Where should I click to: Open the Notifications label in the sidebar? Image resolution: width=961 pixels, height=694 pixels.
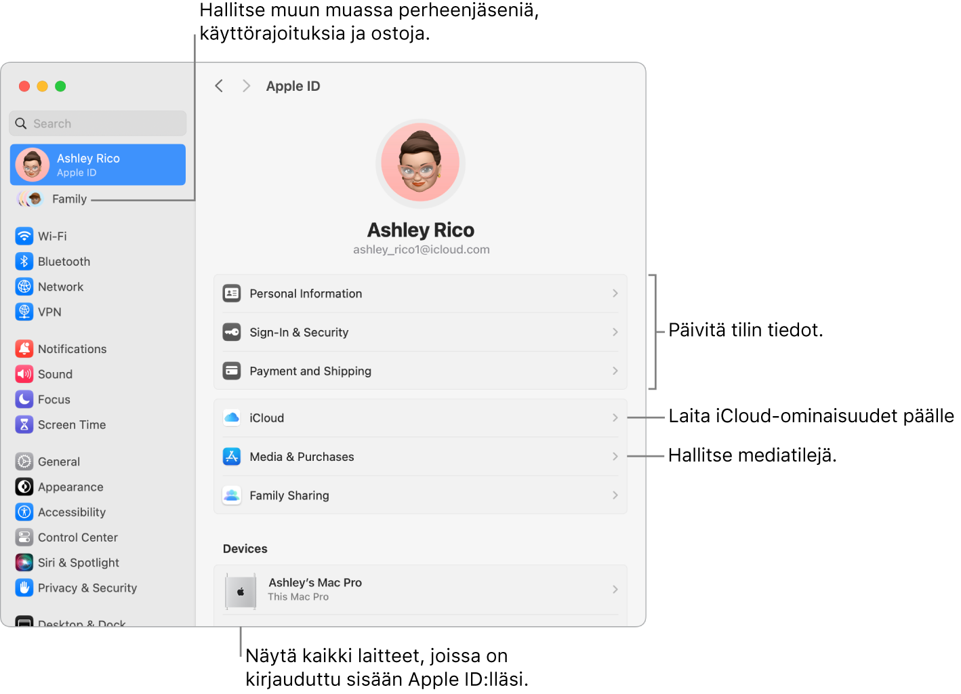(x=72, y=348)
